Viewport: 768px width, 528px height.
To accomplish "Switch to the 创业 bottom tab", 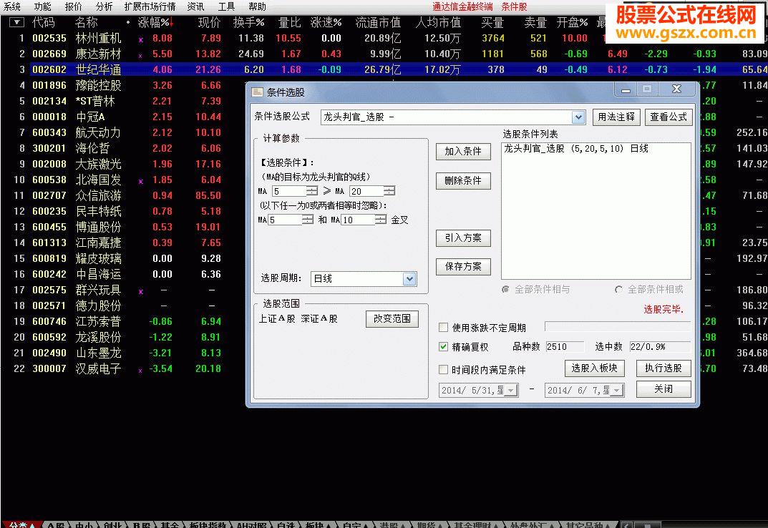I will [x=112, y=524].
